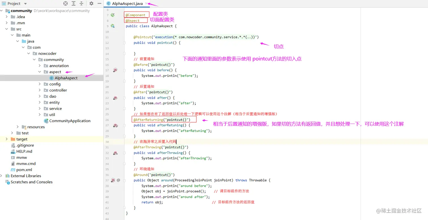Collapse the community project root node

click(1, 11)
